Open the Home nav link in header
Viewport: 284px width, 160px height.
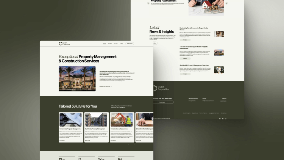(x=105, y=44)
